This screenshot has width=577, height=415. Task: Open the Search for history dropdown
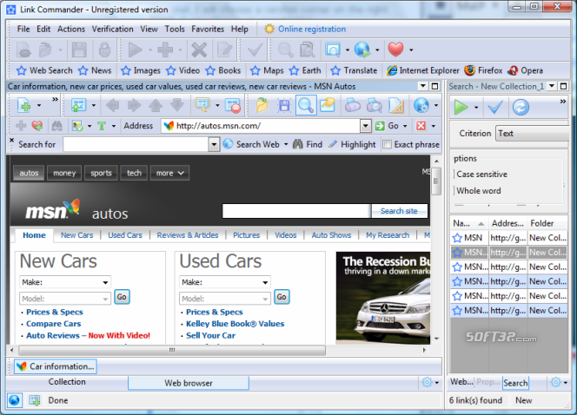pos(214,144)
